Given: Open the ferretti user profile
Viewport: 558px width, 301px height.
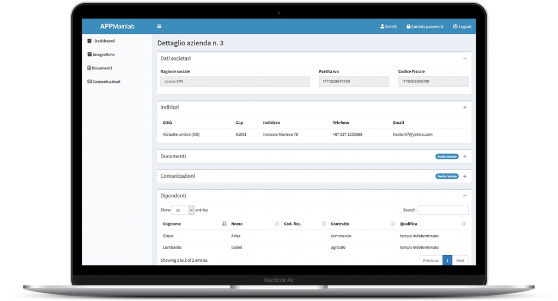Looking at the screenshot, I should [x=389, y=26].
